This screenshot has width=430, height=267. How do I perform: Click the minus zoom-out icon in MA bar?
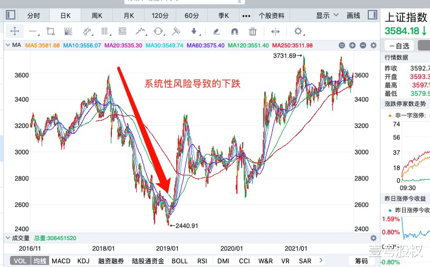pyautogui.click(x=363, y=45)
